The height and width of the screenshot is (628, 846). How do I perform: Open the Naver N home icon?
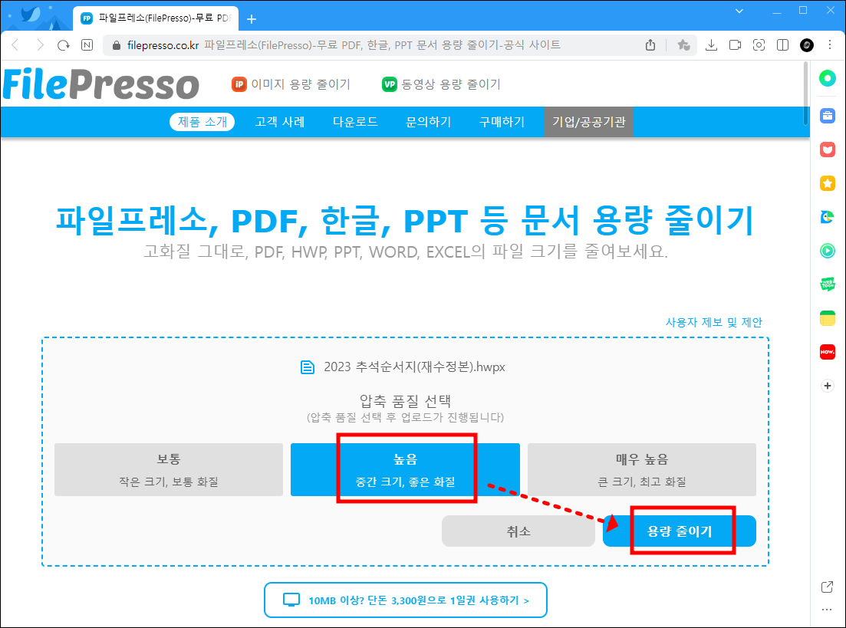coord(87,45)
